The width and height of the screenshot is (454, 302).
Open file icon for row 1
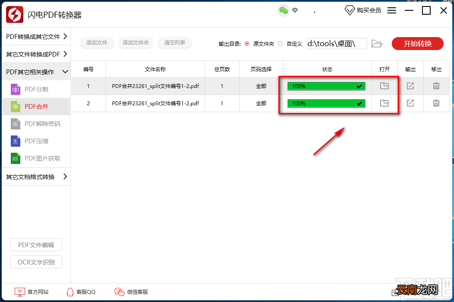[x=384, y=86]
